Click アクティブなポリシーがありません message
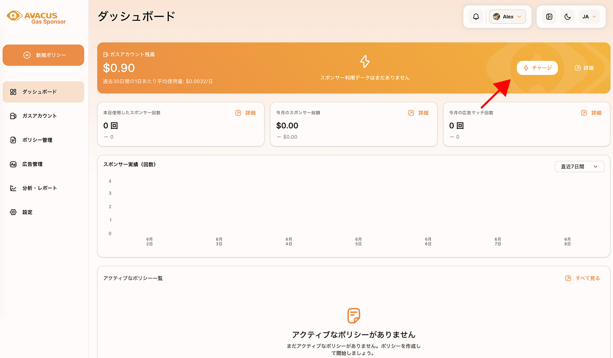This screenshot has width=613, height=358. [x=354, y=335]
